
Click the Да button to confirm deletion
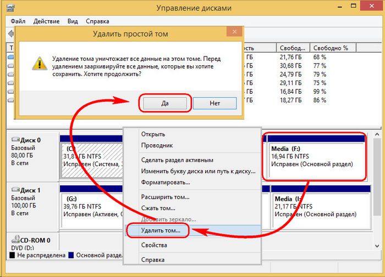(164, 103)
